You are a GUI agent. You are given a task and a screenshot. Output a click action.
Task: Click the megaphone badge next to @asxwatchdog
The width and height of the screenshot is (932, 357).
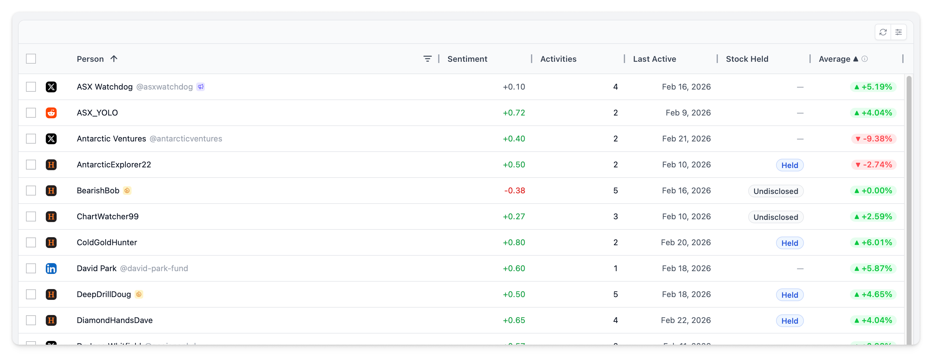pos(201,87)
